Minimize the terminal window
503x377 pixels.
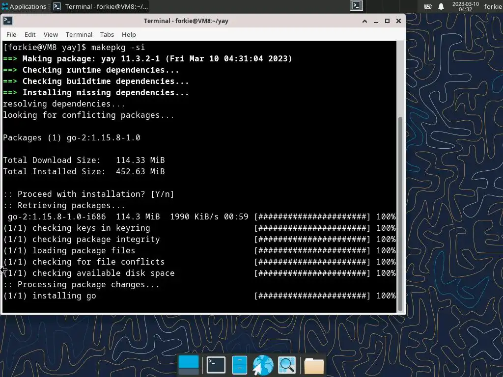coord(376,21)
